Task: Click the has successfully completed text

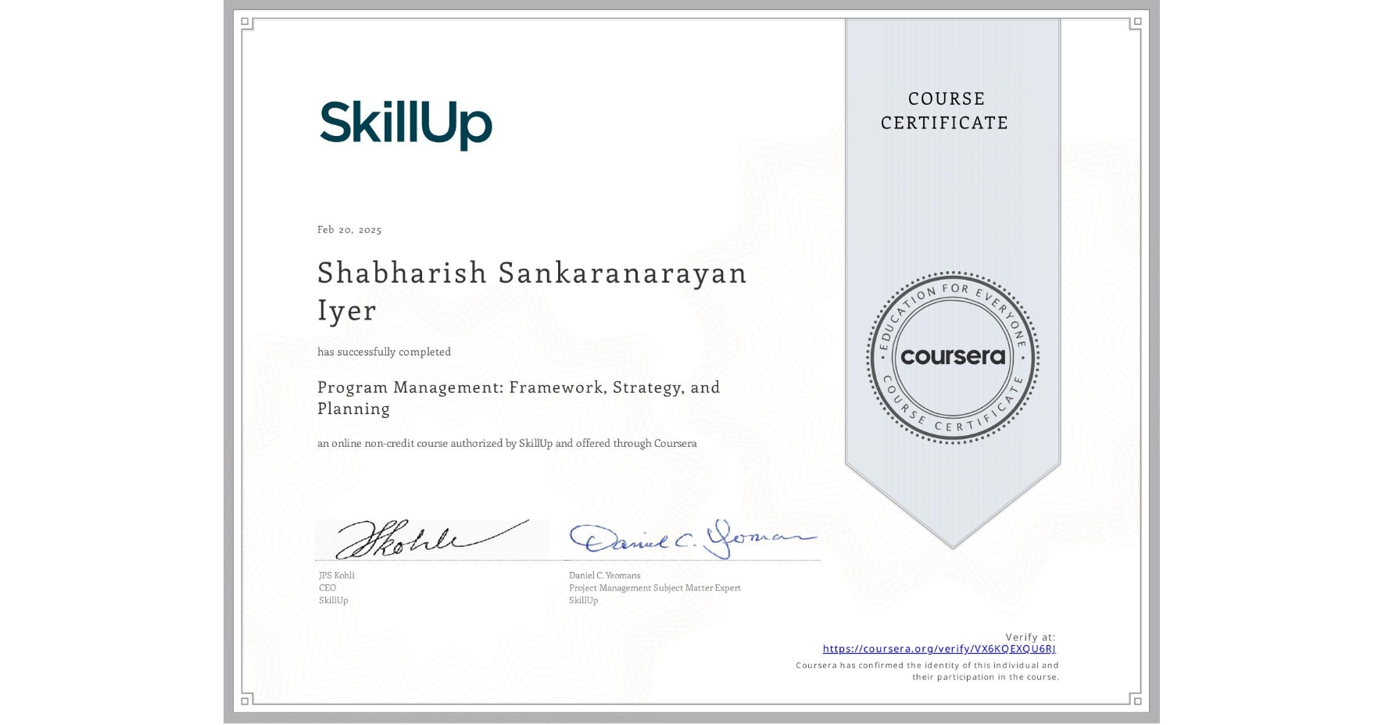Action: (x=383, y=352)
